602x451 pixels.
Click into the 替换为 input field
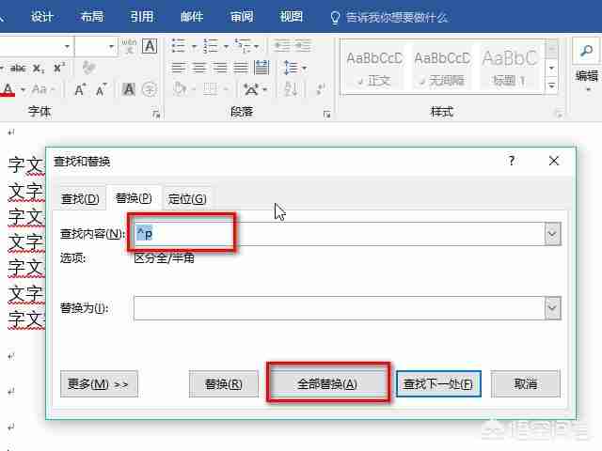[x=339, y=307]
